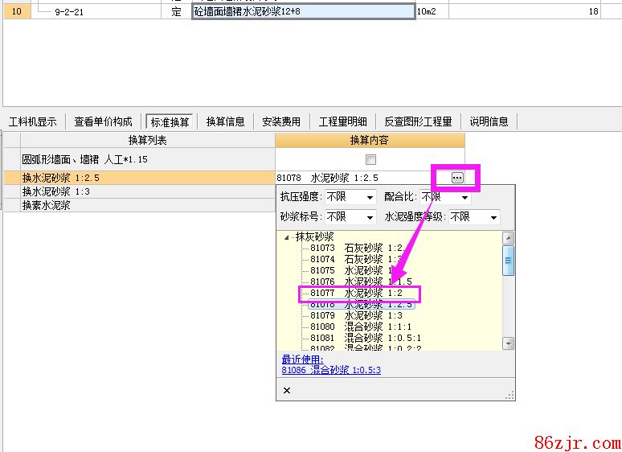Click the popup resize grip corner
The width and height of the screenshot is (622, 452).
(x=509, y=395)
